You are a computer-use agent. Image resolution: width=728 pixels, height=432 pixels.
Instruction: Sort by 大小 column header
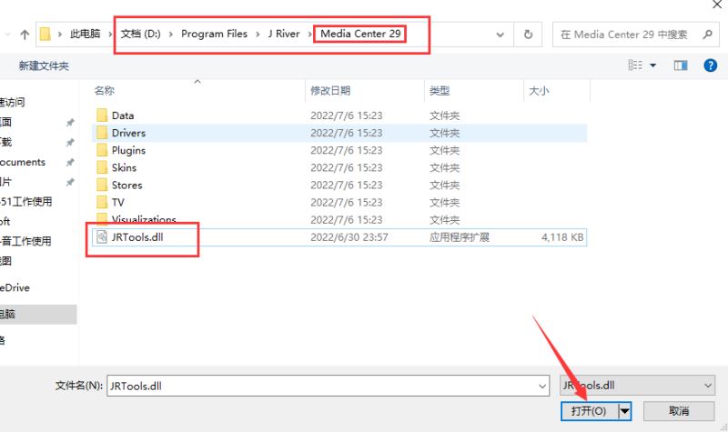pos(539,91)
